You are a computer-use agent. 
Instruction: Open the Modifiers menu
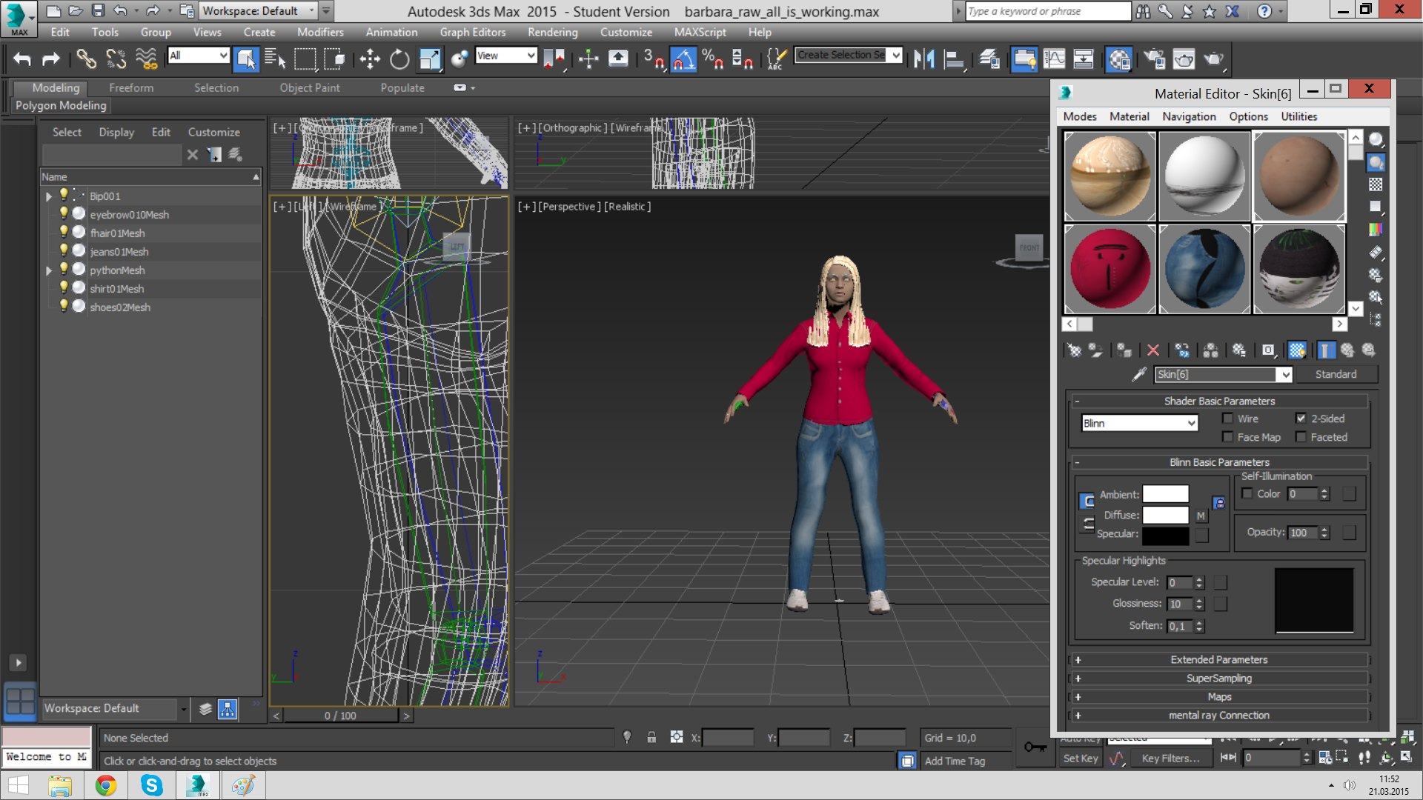coord(320,32)
